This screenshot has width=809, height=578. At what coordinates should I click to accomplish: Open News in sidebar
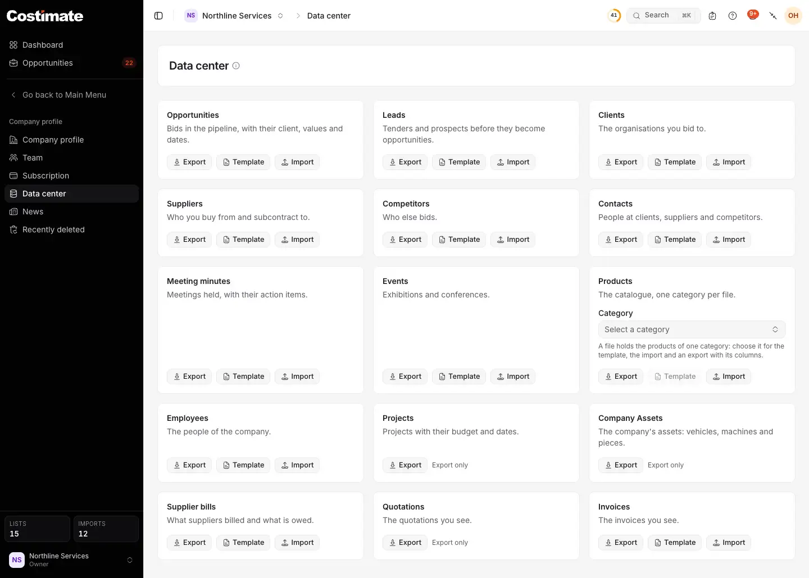pos(71,212)
